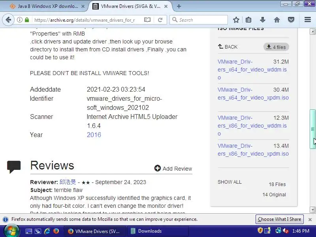Dismiss the Firefox data notification bar
The height and width of the screenshot is (237, 316).
pyautogui.click(x=310, y=220)
